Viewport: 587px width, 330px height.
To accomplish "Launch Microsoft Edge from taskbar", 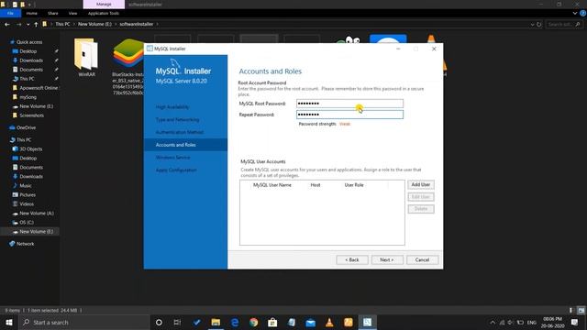I will (235, 322).
